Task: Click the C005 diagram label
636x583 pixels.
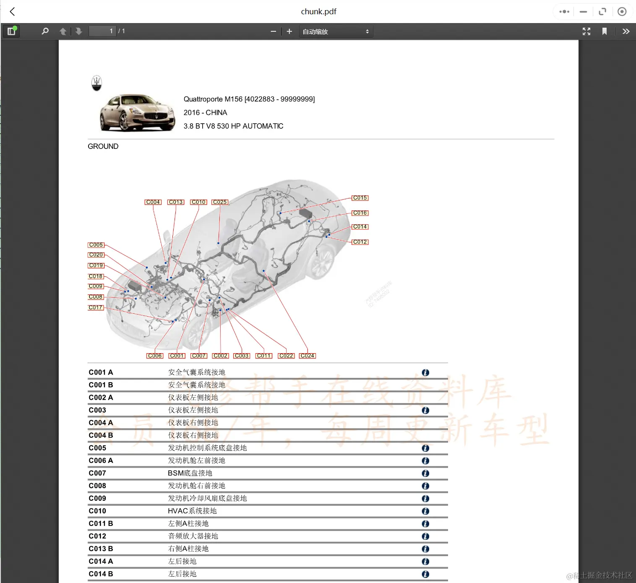Action: coord(96,245)
